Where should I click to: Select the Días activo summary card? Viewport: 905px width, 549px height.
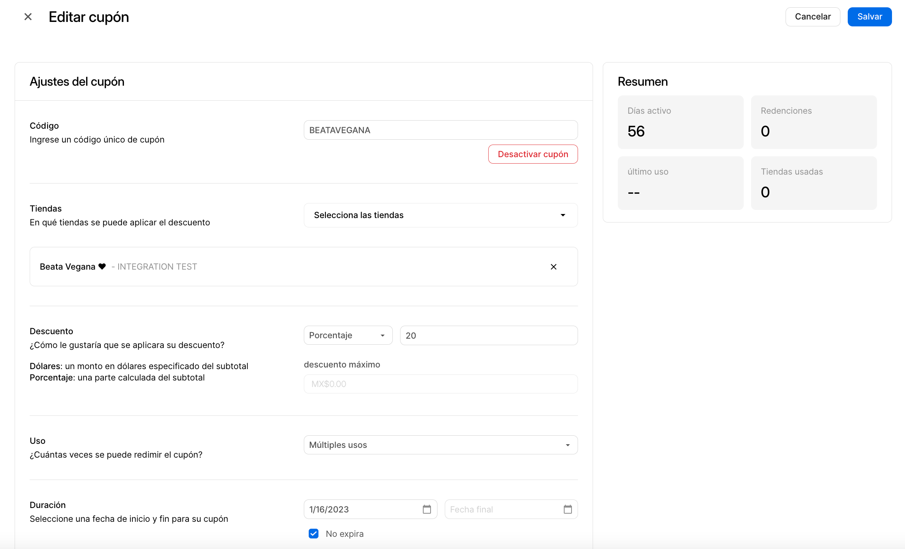click(680, 122)
